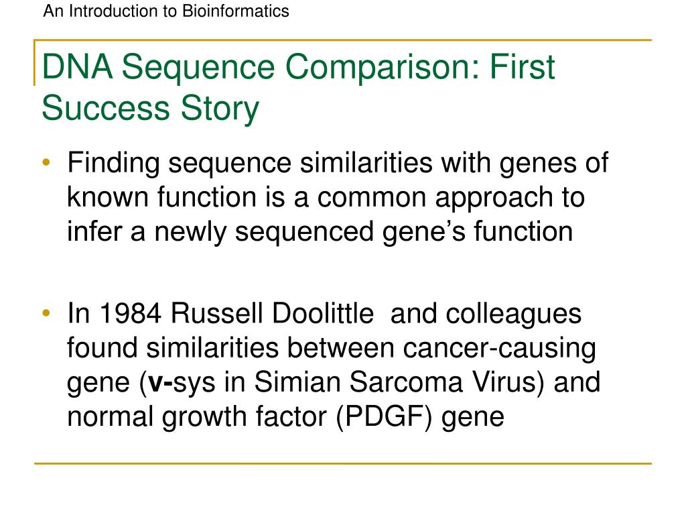Click the word 'Finding' in first bullet

click(113, 164)
